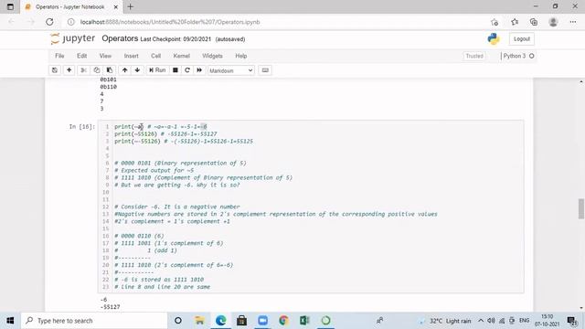The height and width of the screenshot is (329, 585).
Task: Click the 32°C Light rain weather widget
Action: 445,321
